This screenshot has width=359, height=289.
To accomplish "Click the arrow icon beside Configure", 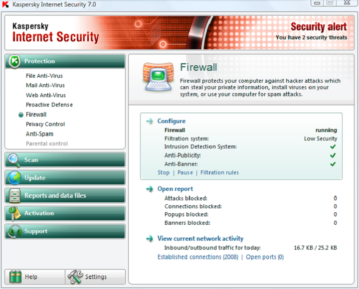I will (x=150, y=121).
